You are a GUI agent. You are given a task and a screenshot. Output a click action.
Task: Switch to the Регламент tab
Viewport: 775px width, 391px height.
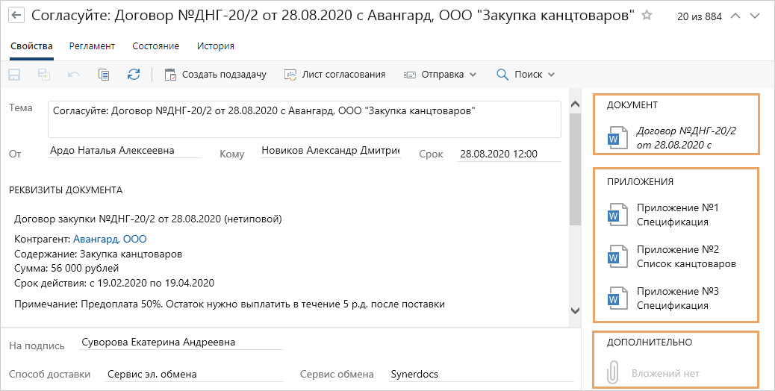(92, 46)
